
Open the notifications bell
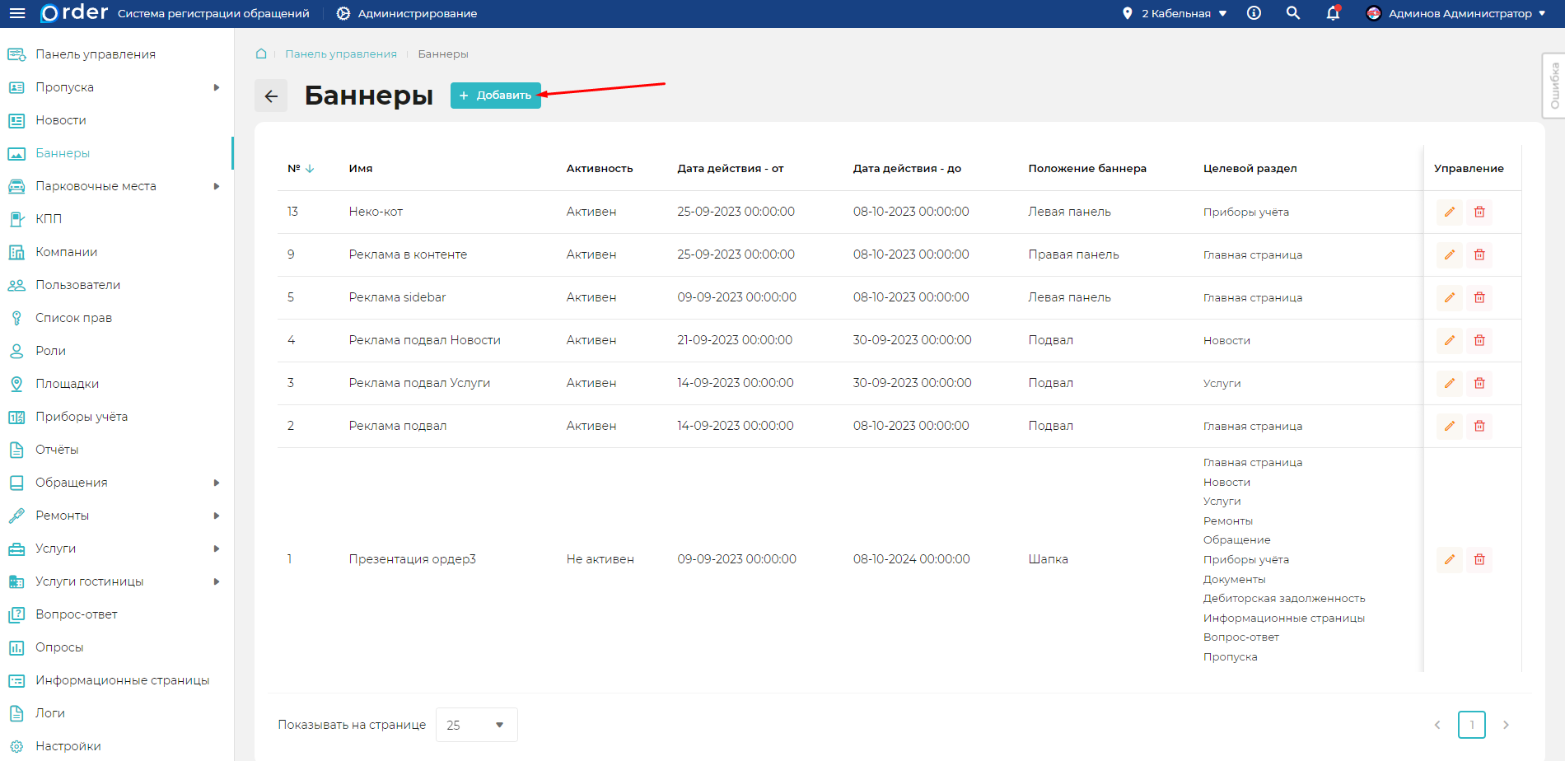click(x=1333, y=13)
